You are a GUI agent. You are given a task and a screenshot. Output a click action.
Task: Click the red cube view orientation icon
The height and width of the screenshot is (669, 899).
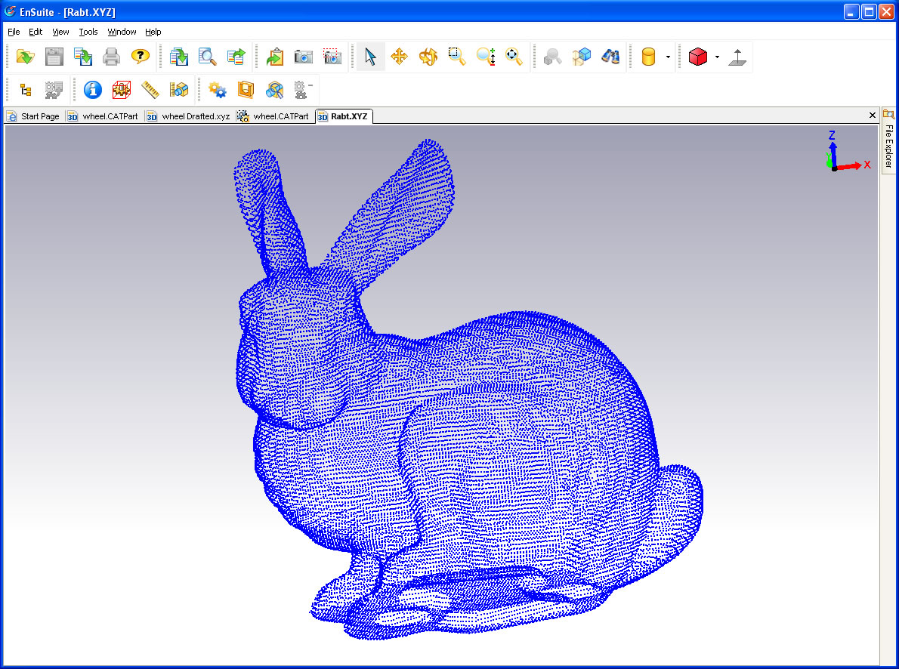698,57
